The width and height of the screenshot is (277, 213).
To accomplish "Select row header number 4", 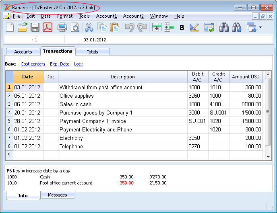I will pos(9,113).
